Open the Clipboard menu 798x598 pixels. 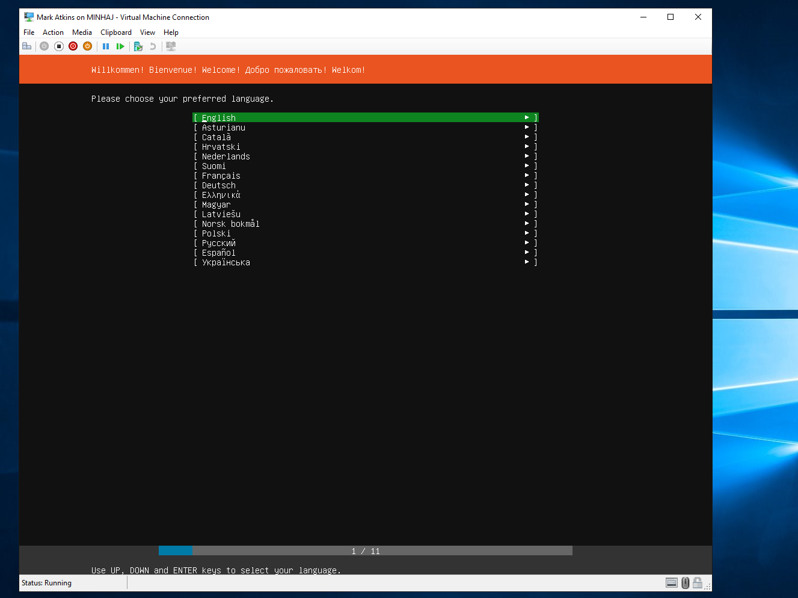click(x=116, y=32)
